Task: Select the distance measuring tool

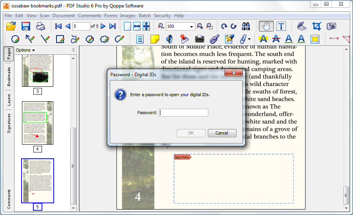Action: [x=334, y=38]
